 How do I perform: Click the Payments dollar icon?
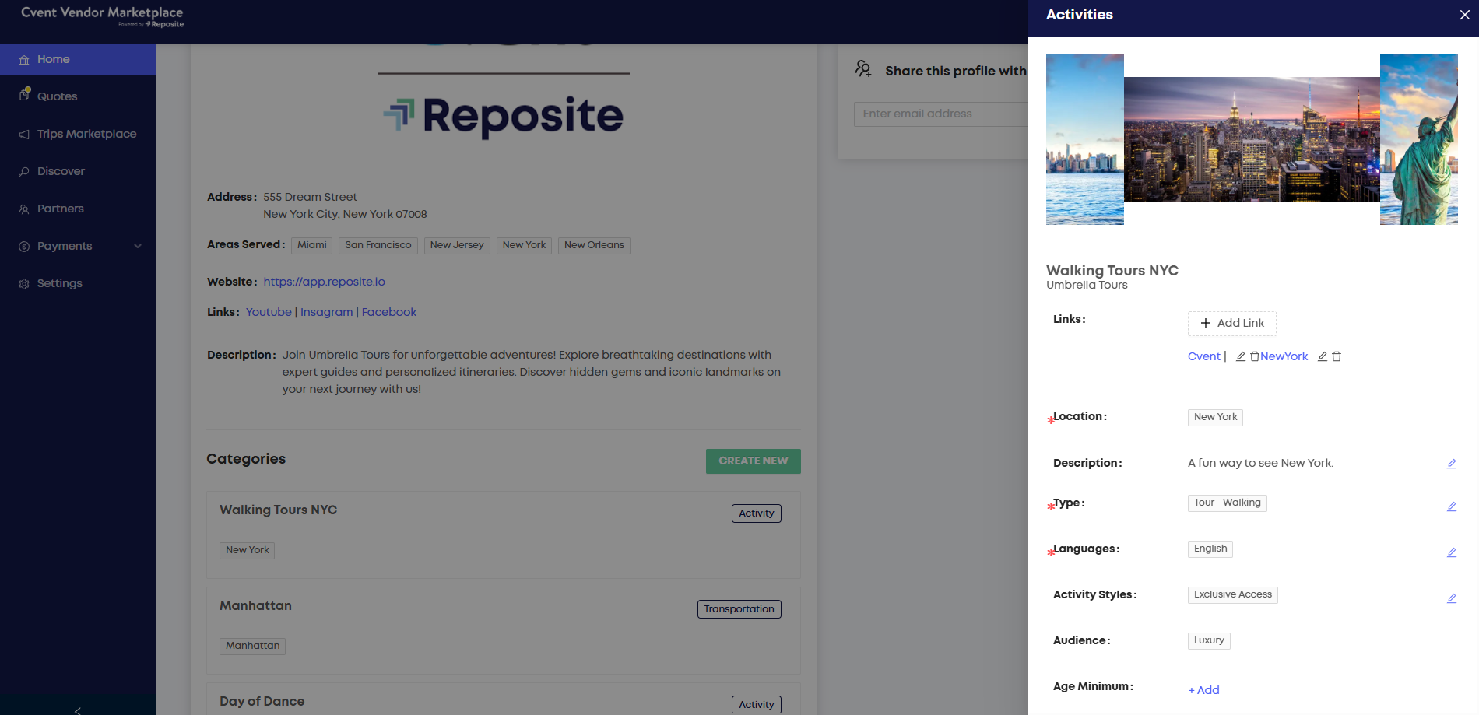coord(24,247)
